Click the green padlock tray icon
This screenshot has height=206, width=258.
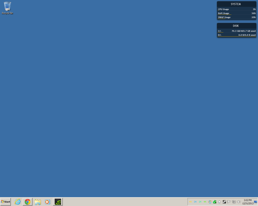click(x=214, y=202)
